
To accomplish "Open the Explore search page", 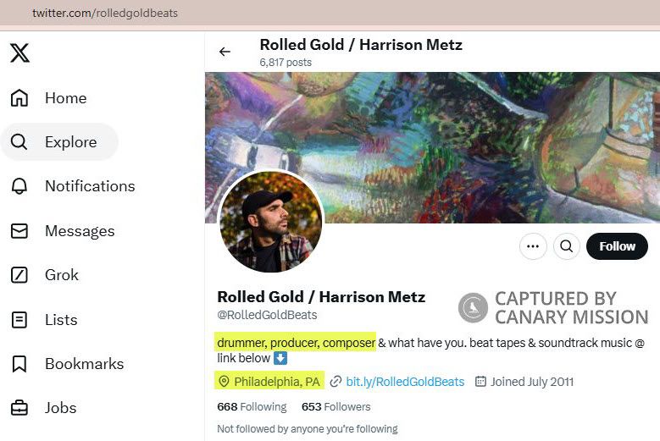I will coord(59,142).
